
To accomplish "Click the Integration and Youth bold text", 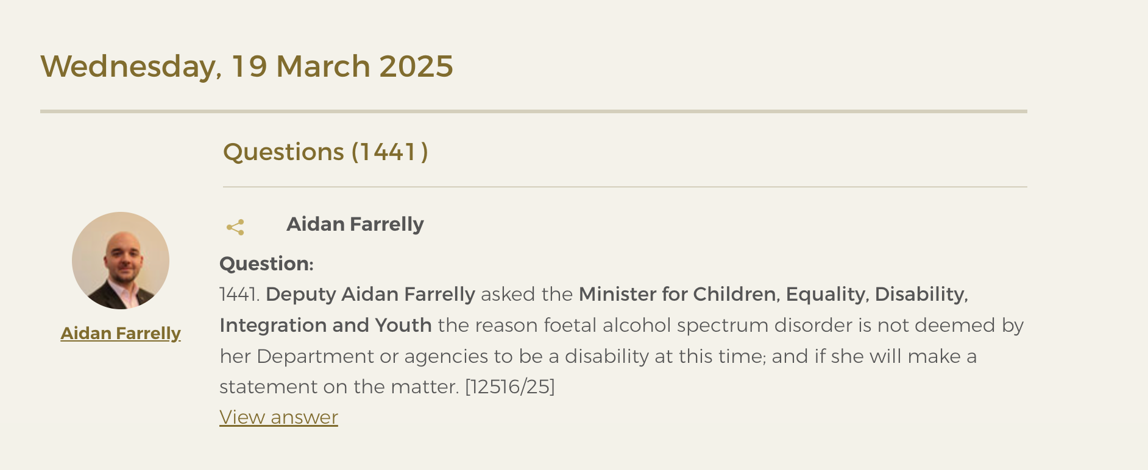I will (325, 325).
